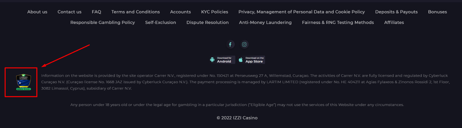Open KYC Policies page
Image resolution: width=462 pixels, height=128 pixels.
(x=215, y=12)
